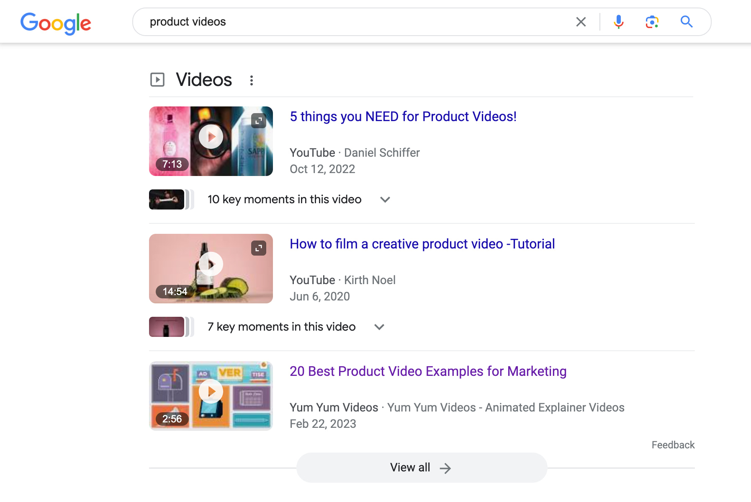This screenshot has height=502, width=751.
Task: Click 'Yum Yum Videos' source text
Action: [334, 407]
